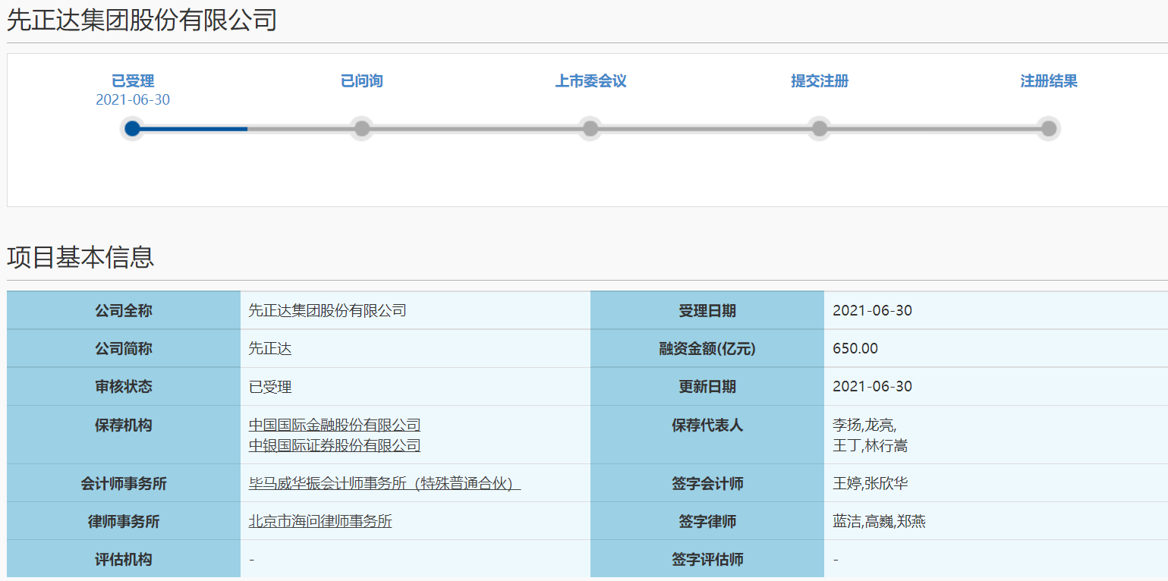Click sponsor representatives 王丁,林行嵩
This screenshot has height=581, width=1168.
coord(870,445)
